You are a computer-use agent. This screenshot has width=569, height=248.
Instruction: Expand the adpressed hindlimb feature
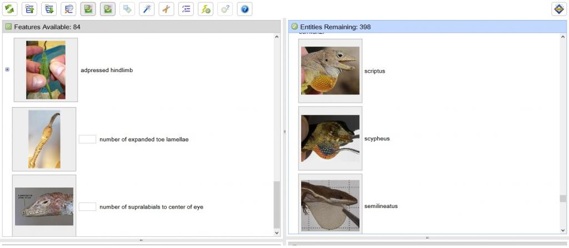[x=7, y=70]
